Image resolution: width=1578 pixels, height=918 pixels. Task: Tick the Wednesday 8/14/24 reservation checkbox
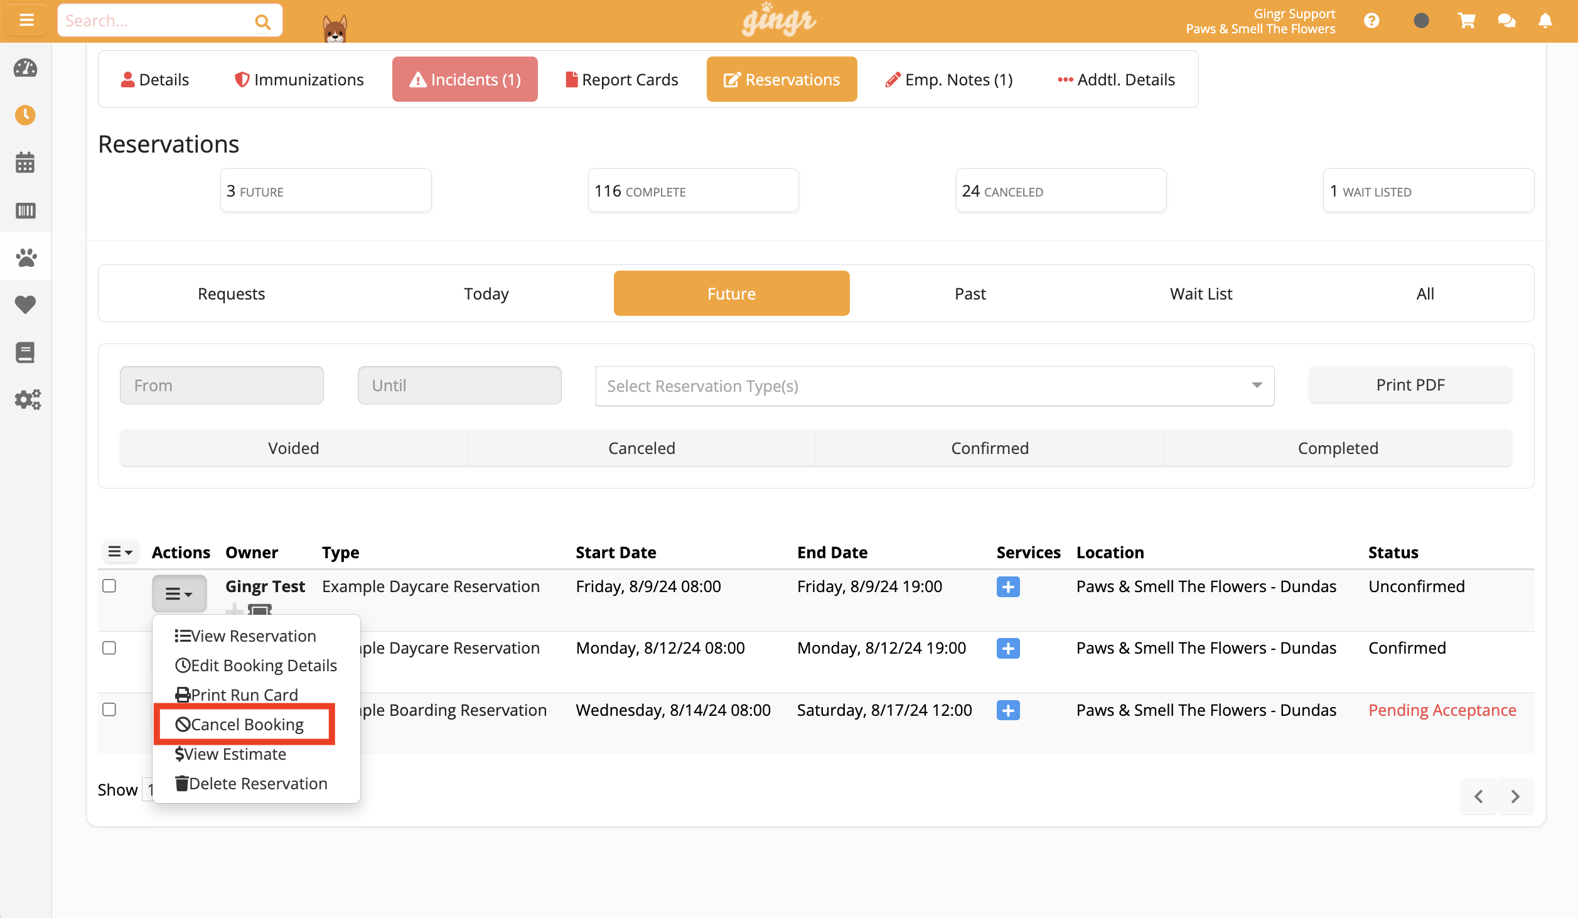pos(109,709)
